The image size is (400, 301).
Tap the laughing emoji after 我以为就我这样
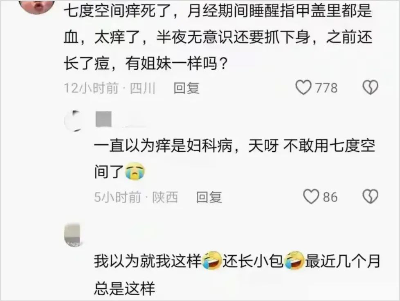point(212,261)
